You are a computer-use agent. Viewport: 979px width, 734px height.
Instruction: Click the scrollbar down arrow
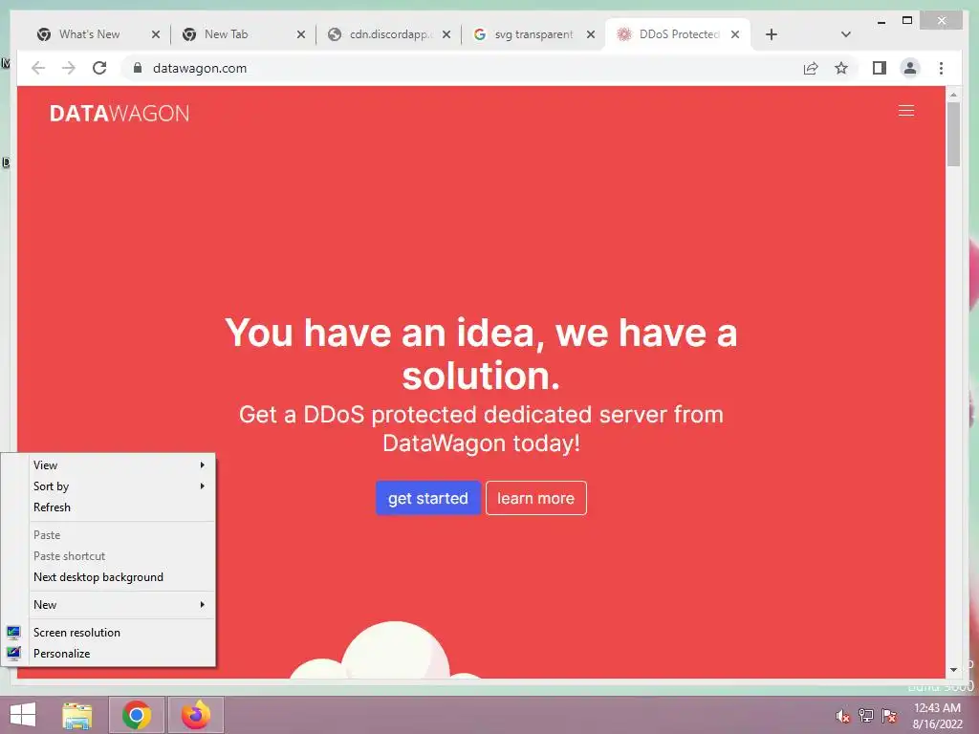coord(953,670)
